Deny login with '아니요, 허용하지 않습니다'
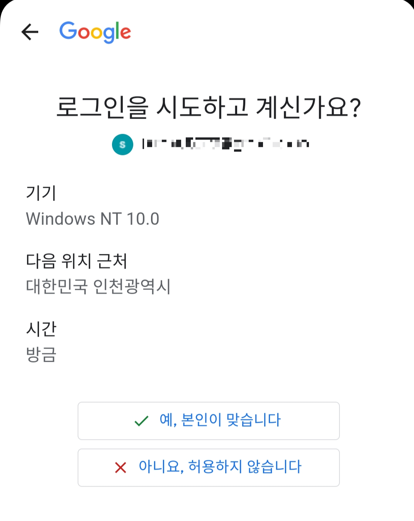Image resolution: width=414 pixels, height=521 pixels. click(209, 467)
